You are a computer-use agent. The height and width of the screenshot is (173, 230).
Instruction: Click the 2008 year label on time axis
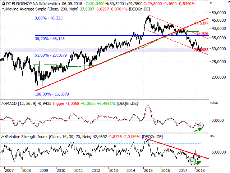(26, 170)
